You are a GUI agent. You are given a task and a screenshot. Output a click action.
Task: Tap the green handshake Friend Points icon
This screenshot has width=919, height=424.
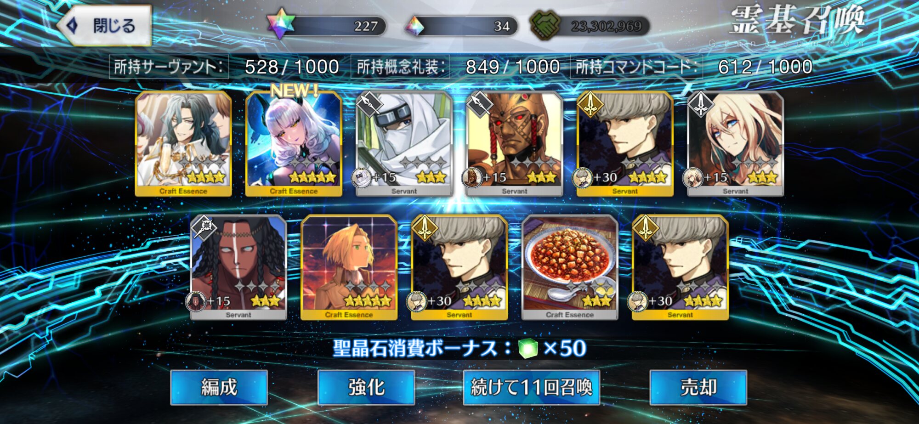coord(545,25)
